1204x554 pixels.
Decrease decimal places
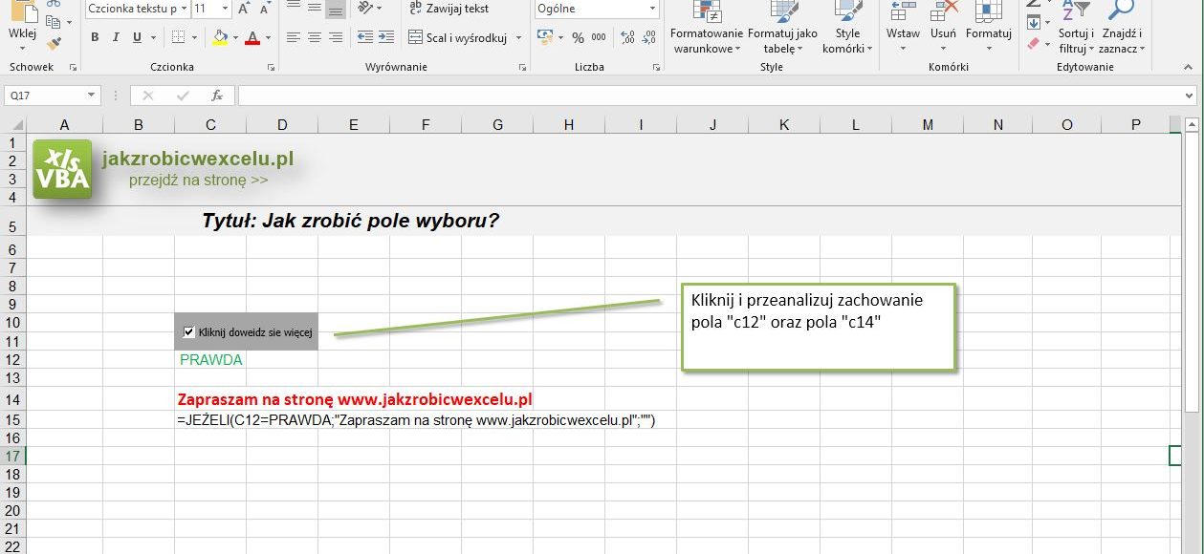(648, 37)
